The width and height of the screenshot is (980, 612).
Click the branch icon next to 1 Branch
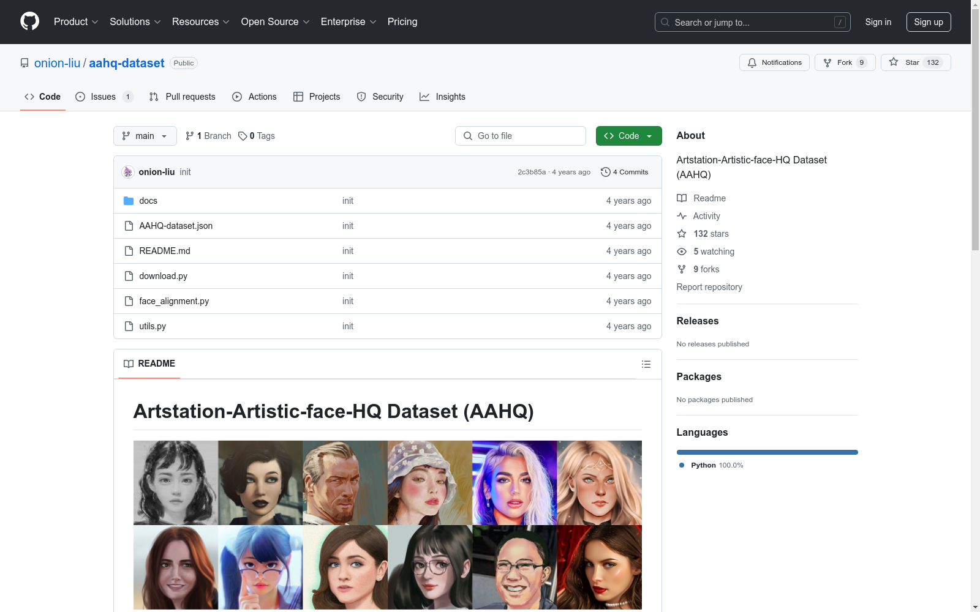click(190, 136)
